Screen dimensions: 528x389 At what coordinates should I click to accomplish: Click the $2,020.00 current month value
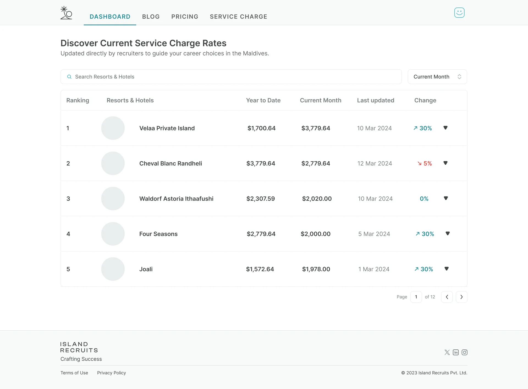pos(317,198)
